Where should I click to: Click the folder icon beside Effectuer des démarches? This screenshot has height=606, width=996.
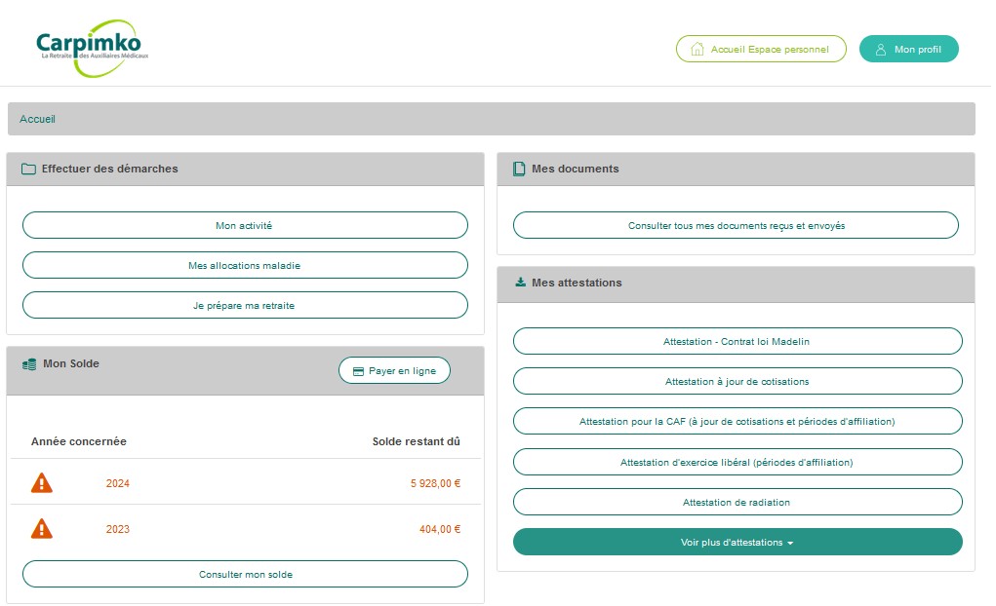pyautogui.click(x=28, y=169)
